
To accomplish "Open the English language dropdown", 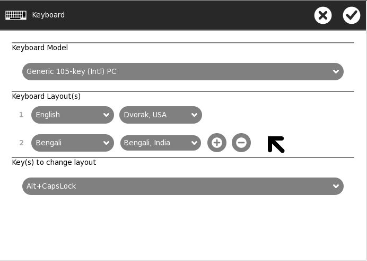I will [x=73, y=115].
